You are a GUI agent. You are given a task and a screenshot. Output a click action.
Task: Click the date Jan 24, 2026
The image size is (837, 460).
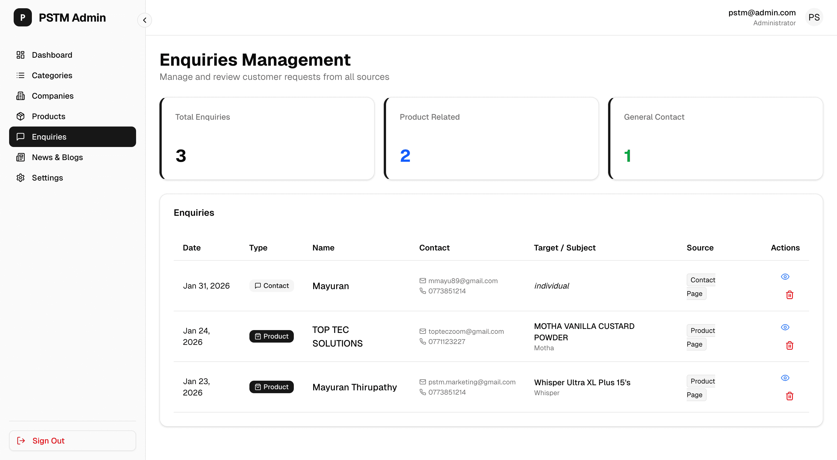point(196,336)
